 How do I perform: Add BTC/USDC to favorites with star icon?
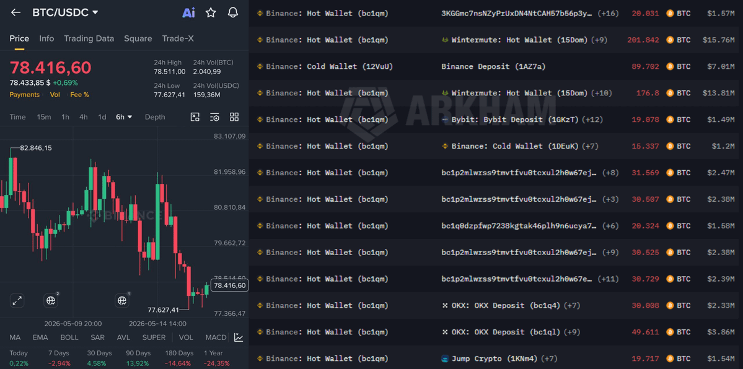(x=211, y=13)
